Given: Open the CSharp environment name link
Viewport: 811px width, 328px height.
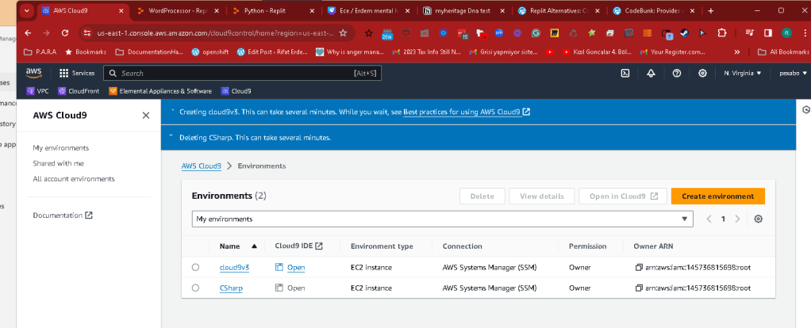Looking at the screenshot, I should (x=231, y=288).
